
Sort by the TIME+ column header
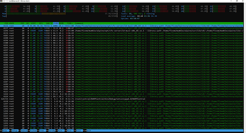(70, 24)
